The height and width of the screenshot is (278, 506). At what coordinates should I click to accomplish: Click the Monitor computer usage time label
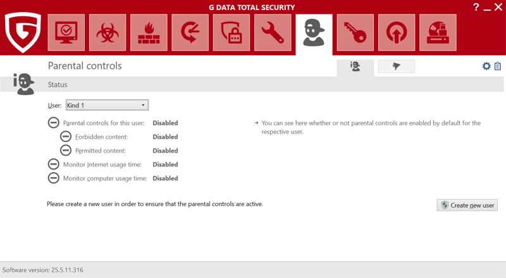click(x=105, y=178)
